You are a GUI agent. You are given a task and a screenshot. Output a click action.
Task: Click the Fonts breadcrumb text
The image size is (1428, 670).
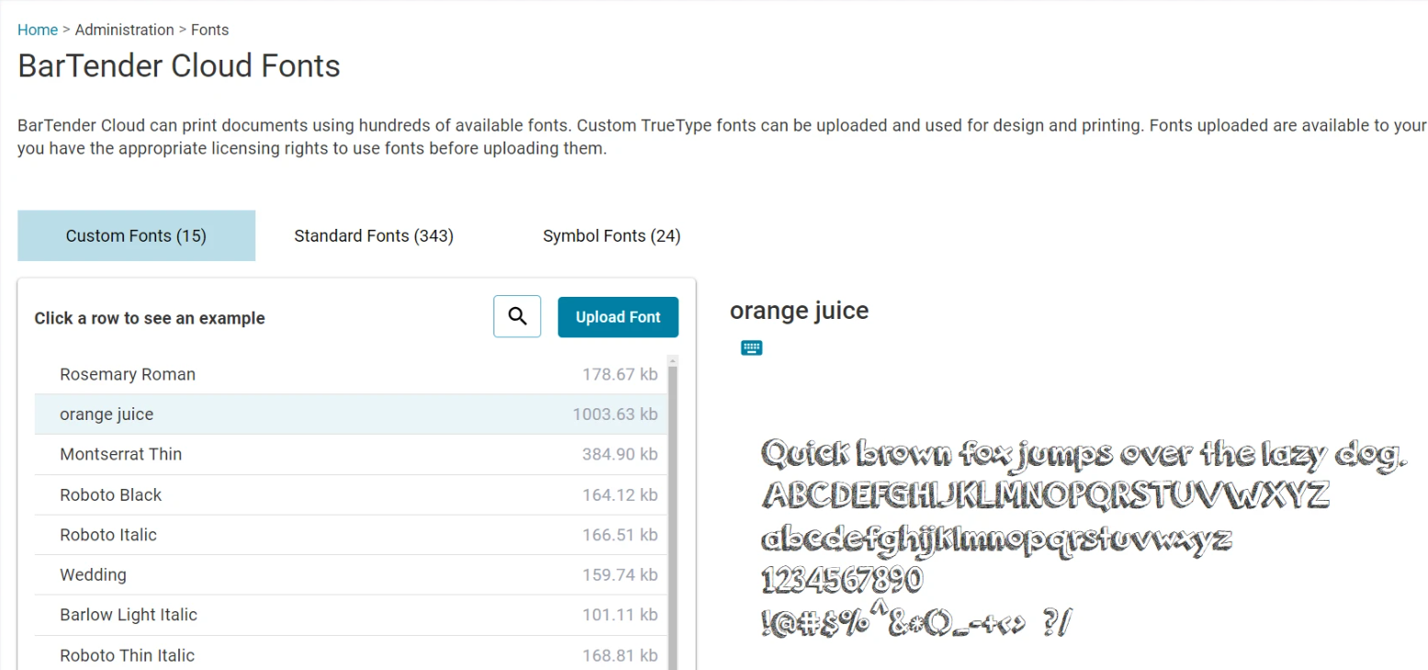tap(210, 29)
